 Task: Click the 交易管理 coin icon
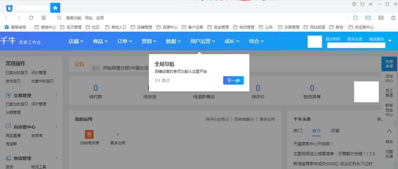tap(8, 95)
